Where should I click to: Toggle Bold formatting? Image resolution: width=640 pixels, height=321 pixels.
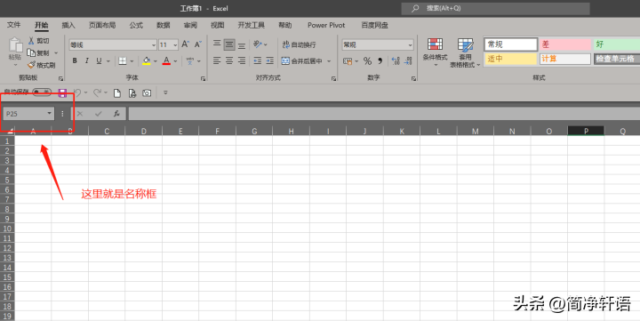coord(75,60)
